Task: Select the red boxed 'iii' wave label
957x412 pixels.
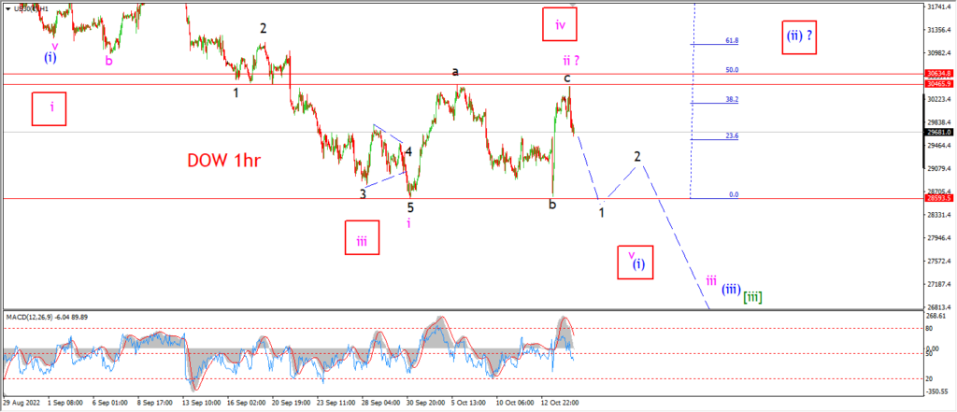Action: (362, 236)
